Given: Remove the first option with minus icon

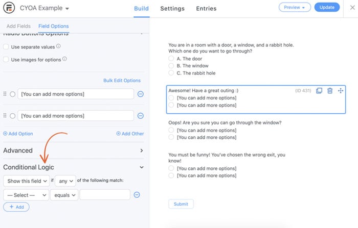Looking at the screenshot, I should [141, 94].
